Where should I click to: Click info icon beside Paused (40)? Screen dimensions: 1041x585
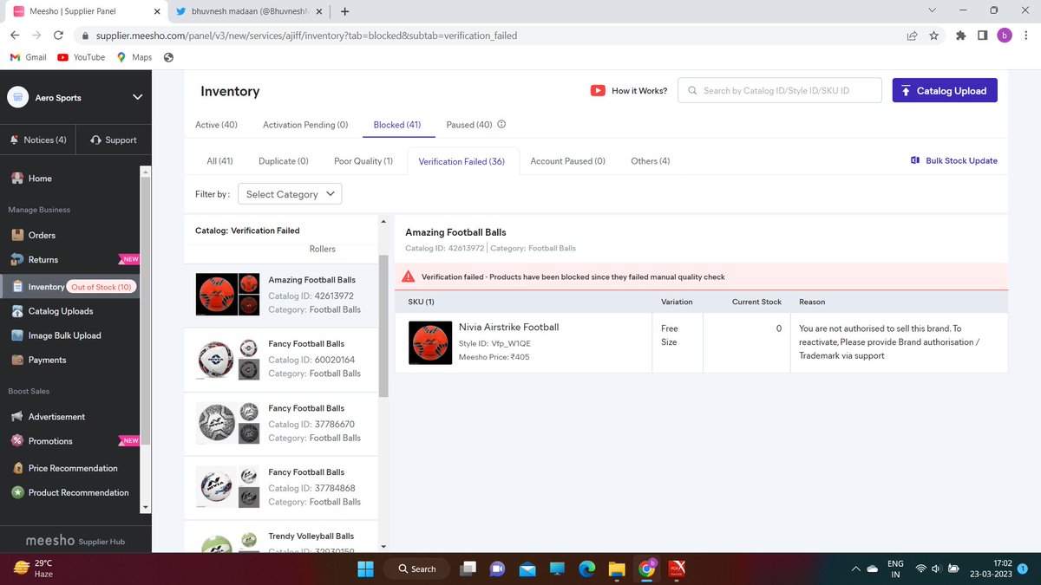(501, 124)
